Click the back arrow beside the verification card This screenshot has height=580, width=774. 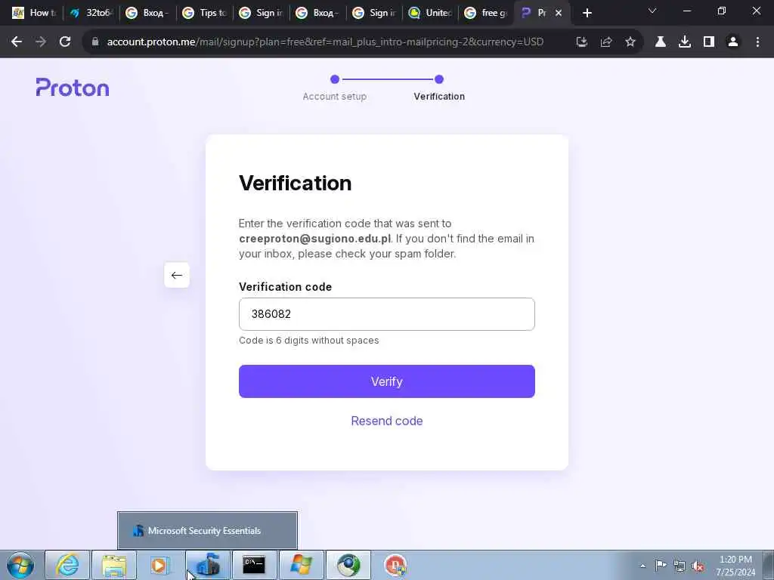pyautogui.click(x=177, y=275)
